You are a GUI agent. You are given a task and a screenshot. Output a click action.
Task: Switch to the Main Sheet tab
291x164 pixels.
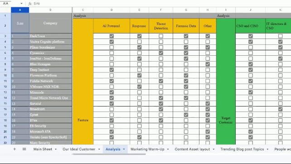click(x=43, y=149)
